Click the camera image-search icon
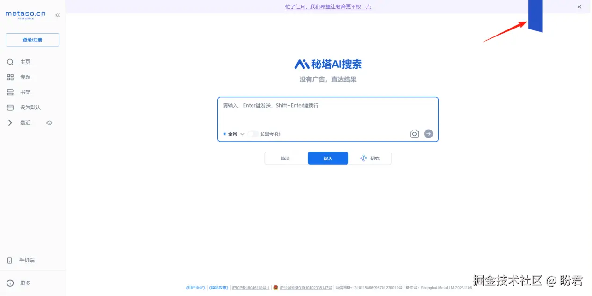Screen dimensions: 592x296 tap(414, 134)
